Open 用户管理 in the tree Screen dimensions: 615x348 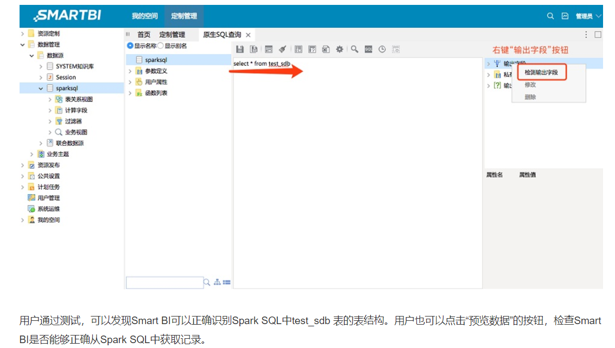point(49,198)
